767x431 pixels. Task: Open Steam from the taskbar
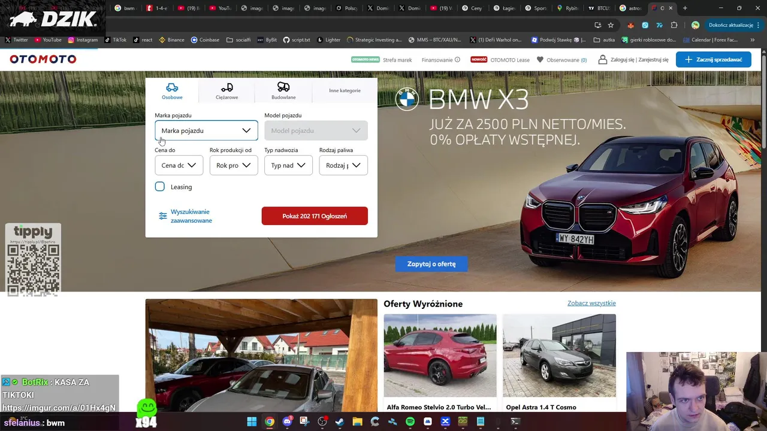pyautogui.click(x=340, y=421)
